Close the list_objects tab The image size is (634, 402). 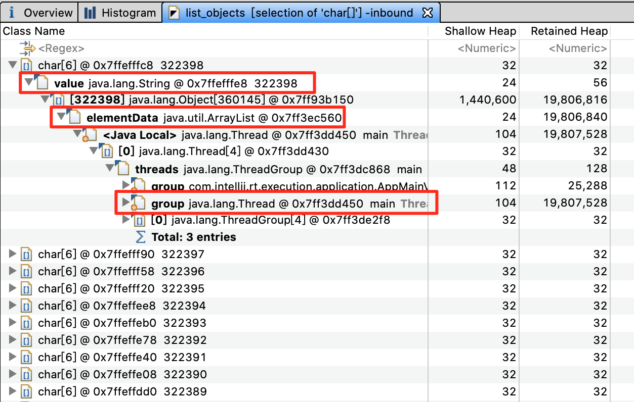click(x=428, y=13)
